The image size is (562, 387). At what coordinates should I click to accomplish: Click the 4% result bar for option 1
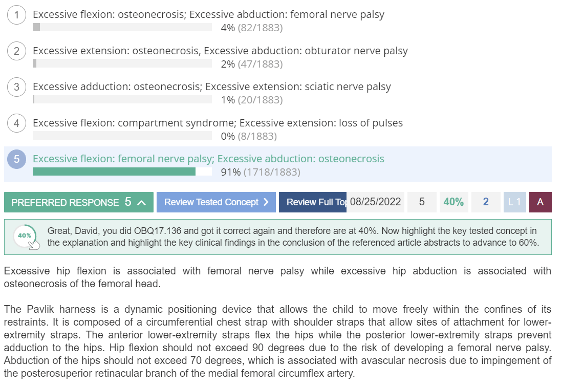pos(122,27)
